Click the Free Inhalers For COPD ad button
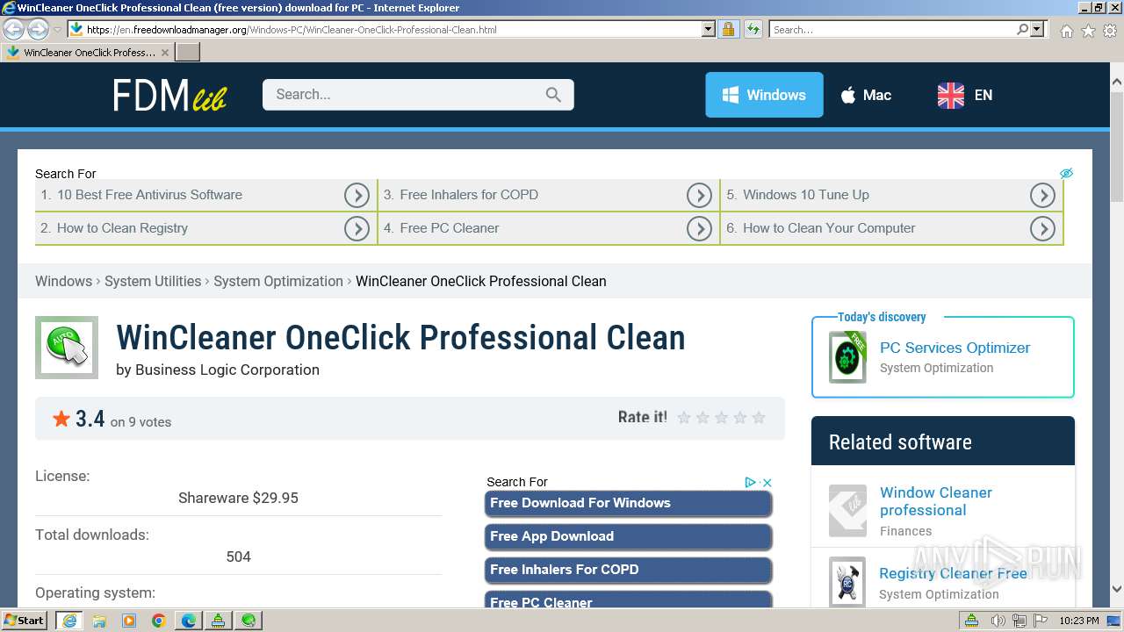1124x632 pixels. (x=628, y=570)
